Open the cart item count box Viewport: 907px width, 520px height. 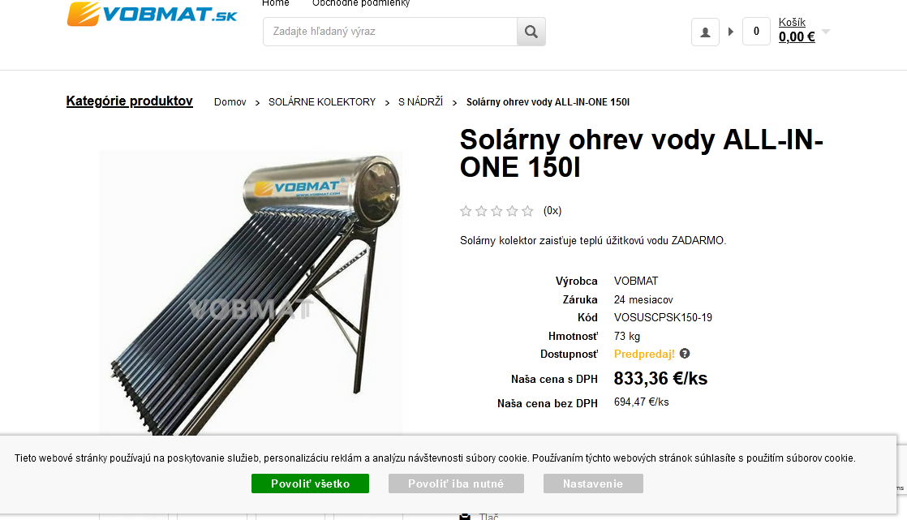click(x=756, y=32)
